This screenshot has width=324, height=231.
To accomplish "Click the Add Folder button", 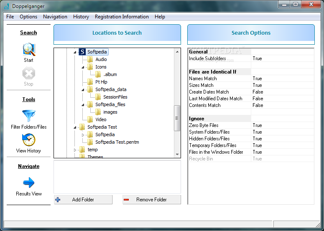I will coord(83,200).
